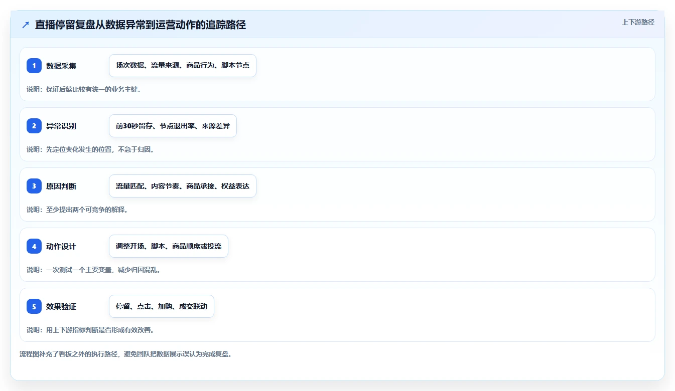Click the chip 调整开场、脚本、商品顺序或投流
The width and height of the screenshot is (675, 391).
[169, 246]
